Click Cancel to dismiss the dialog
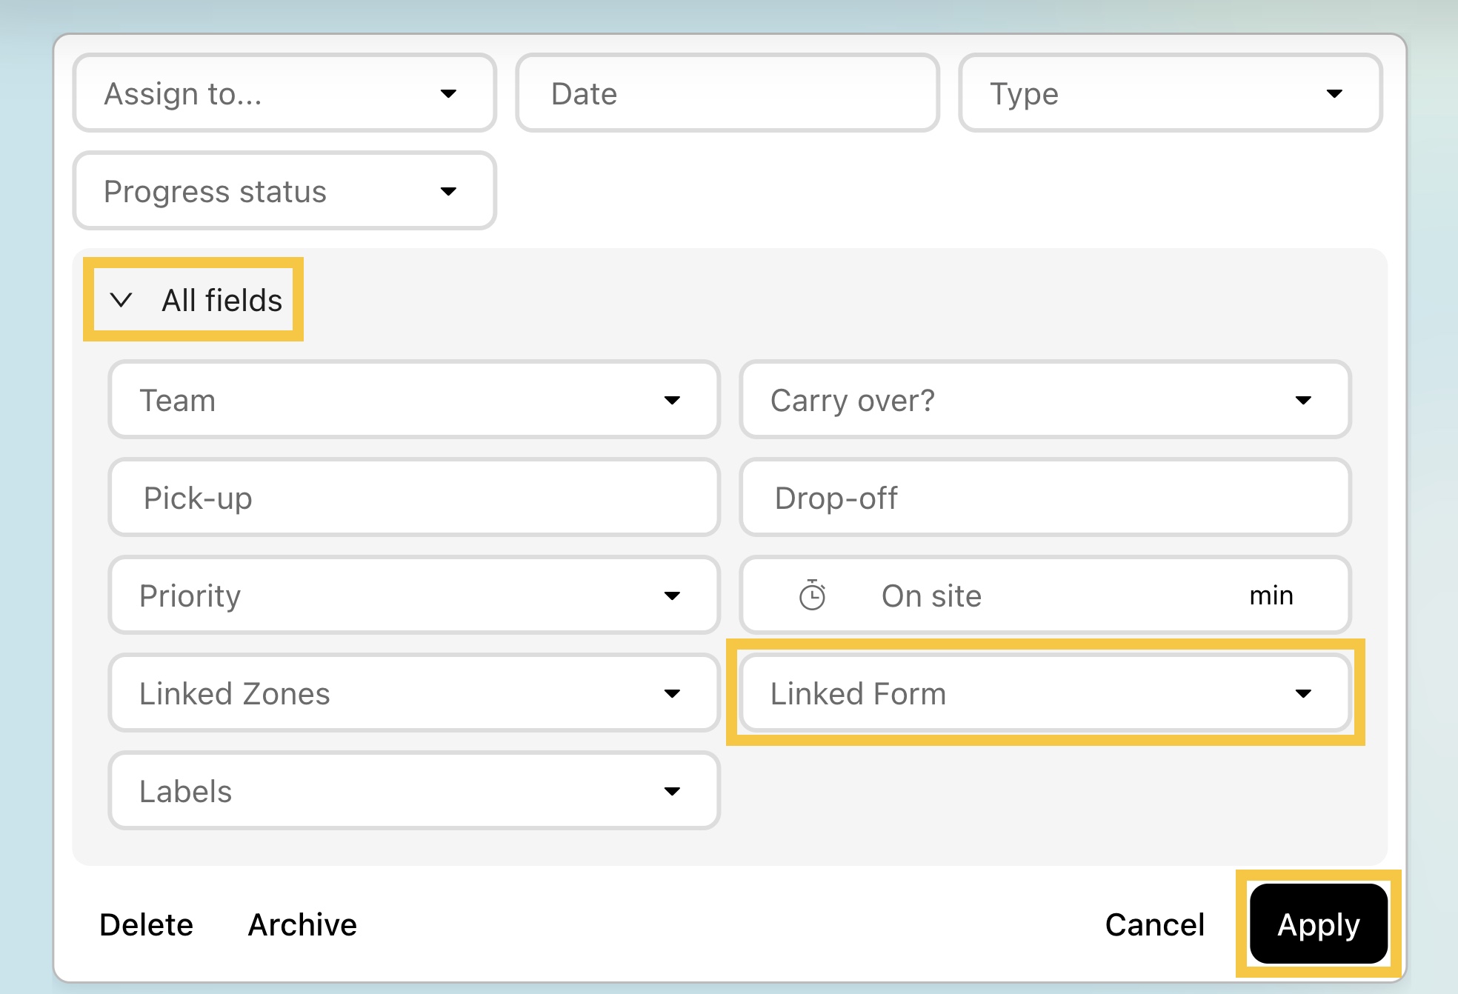Viewport: 1458px width, 994px height. pyautogui.click(x=1154, y=924)
